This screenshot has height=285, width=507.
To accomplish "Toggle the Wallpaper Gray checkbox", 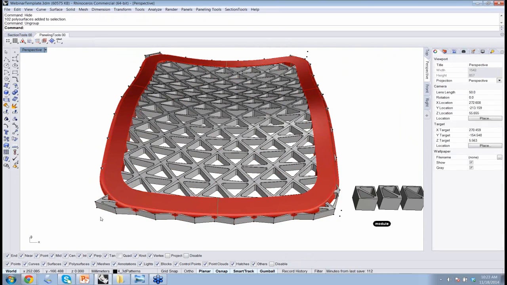I will click(471, 168).
